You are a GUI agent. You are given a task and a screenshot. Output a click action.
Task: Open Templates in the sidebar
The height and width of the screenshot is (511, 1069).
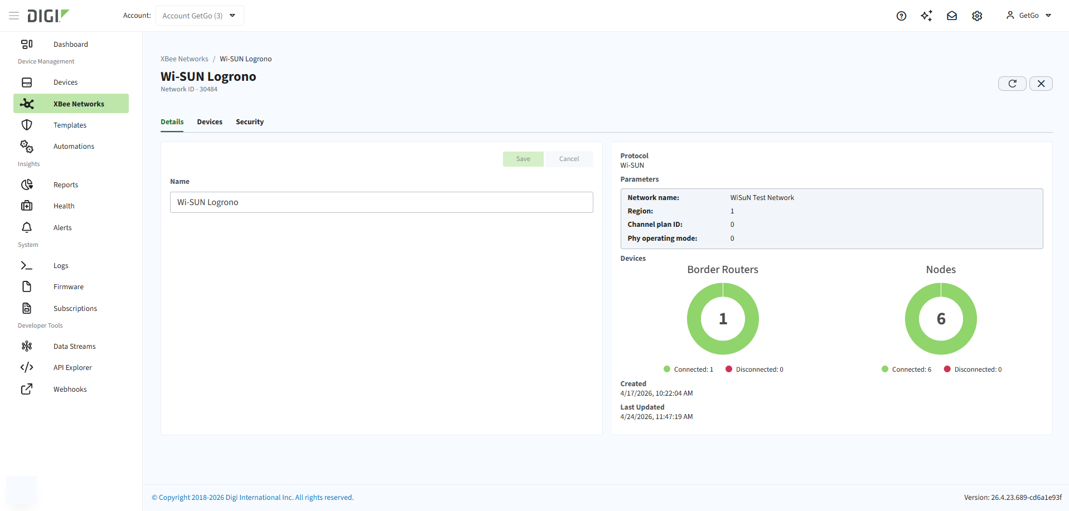[x=71, y=125]
